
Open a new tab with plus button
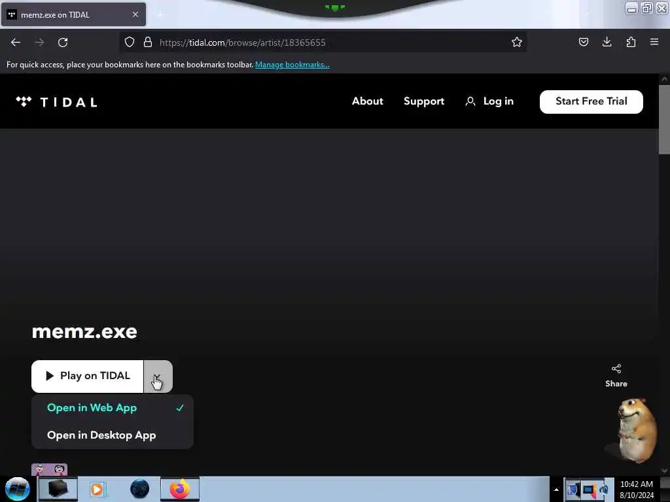[x=160, y=14]
